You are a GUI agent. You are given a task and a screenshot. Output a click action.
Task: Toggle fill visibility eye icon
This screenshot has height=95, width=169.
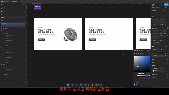[x=166, y=56]
